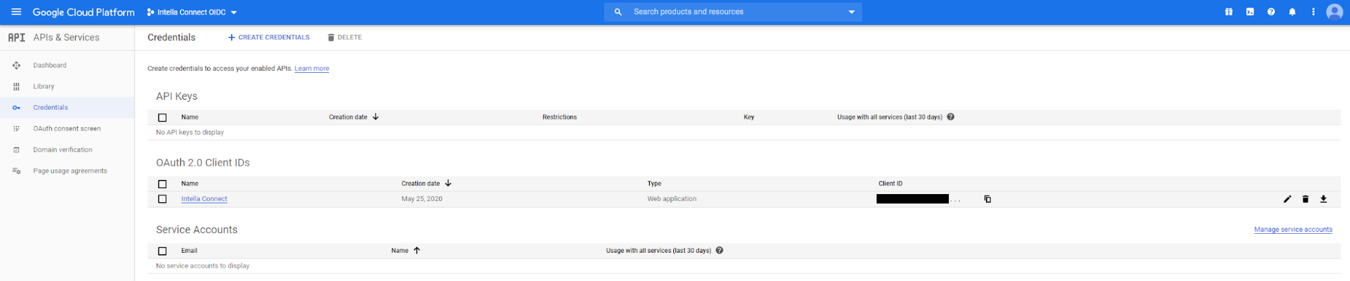Download the OAuth client JSON
The height and width of the screenshot is (281, 1350).
click(x=1324, y=199)
